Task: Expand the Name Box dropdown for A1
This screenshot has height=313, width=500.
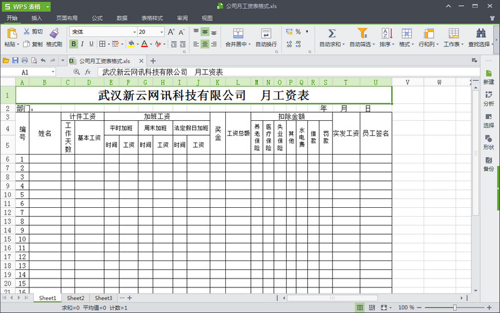Action: [x=53, y=72]
